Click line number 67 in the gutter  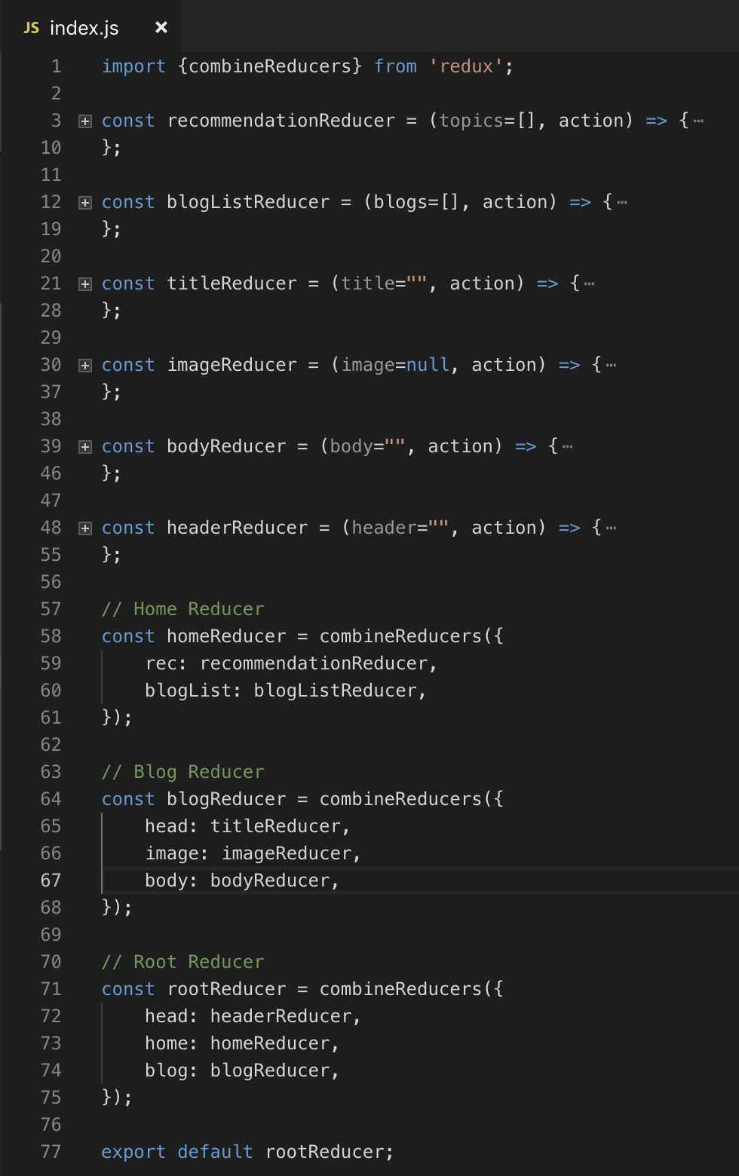pos(51,880)
